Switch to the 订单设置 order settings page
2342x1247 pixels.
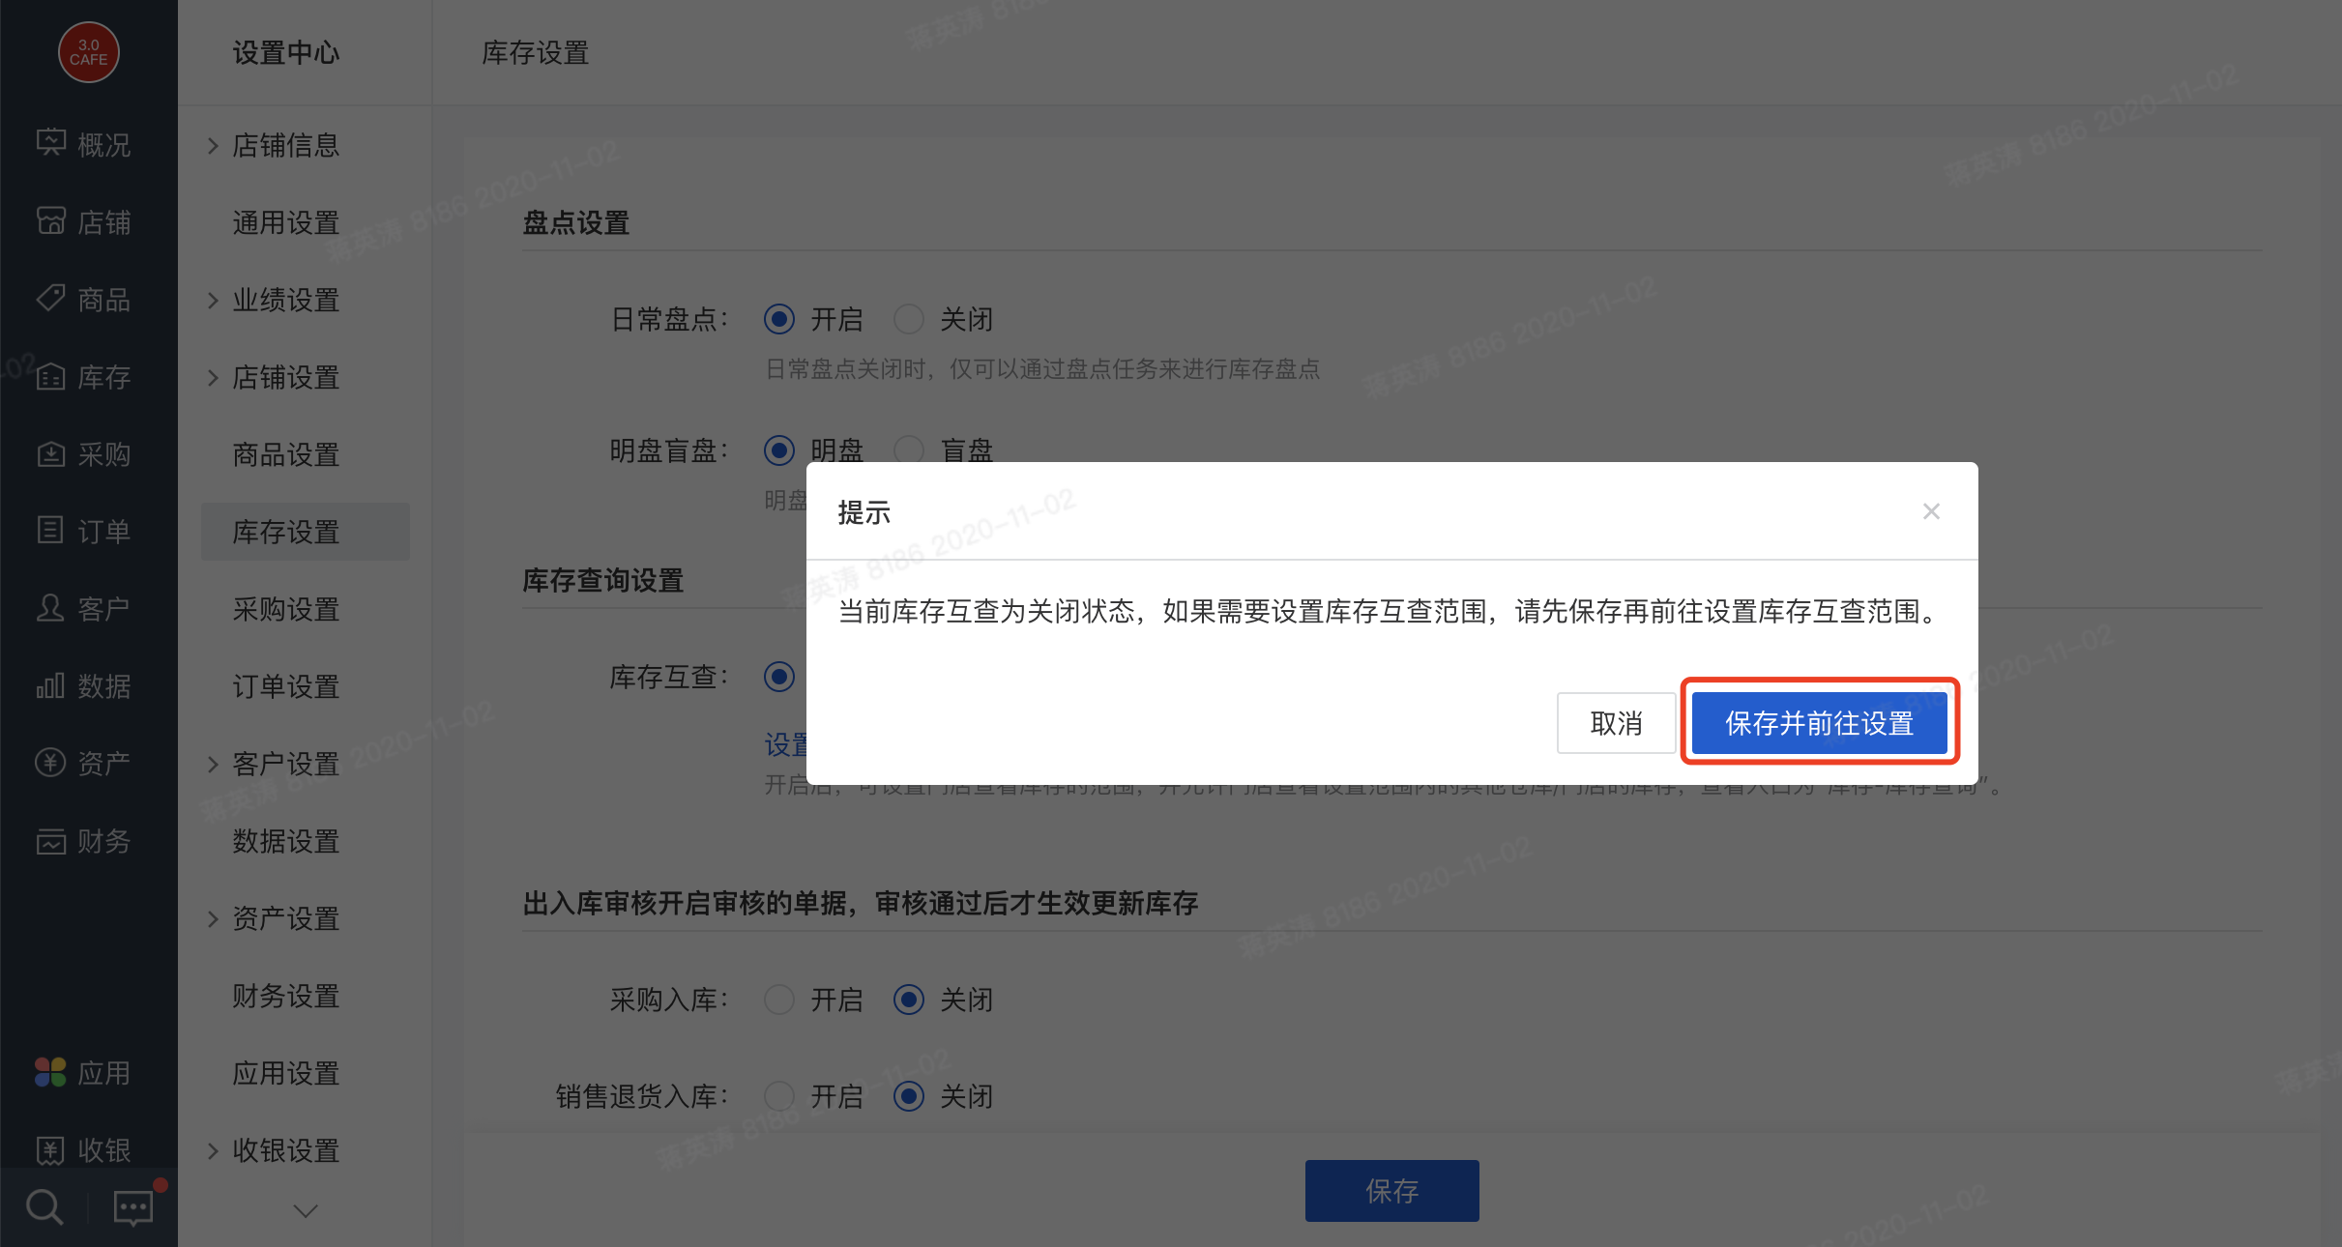pos(285,686)
